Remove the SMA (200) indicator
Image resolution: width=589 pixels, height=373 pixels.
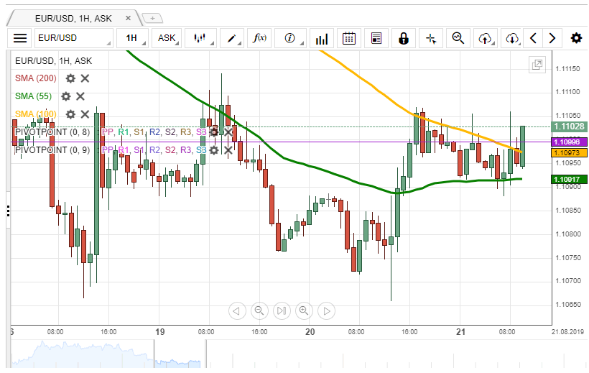point(85,78)
